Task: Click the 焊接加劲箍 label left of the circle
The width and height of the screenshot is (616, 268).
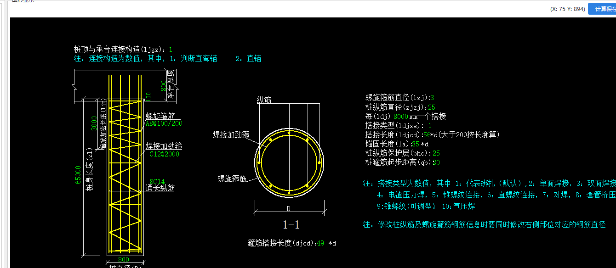Action: (x=231, y=134)
